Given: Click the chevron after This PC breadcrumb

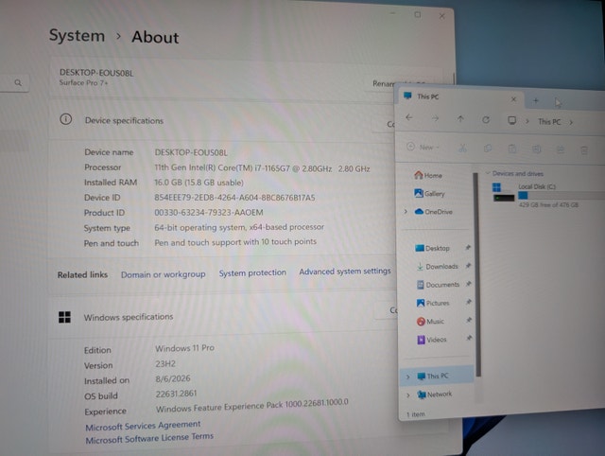Looking at the screenshot, I should click(x=571, y=122).
